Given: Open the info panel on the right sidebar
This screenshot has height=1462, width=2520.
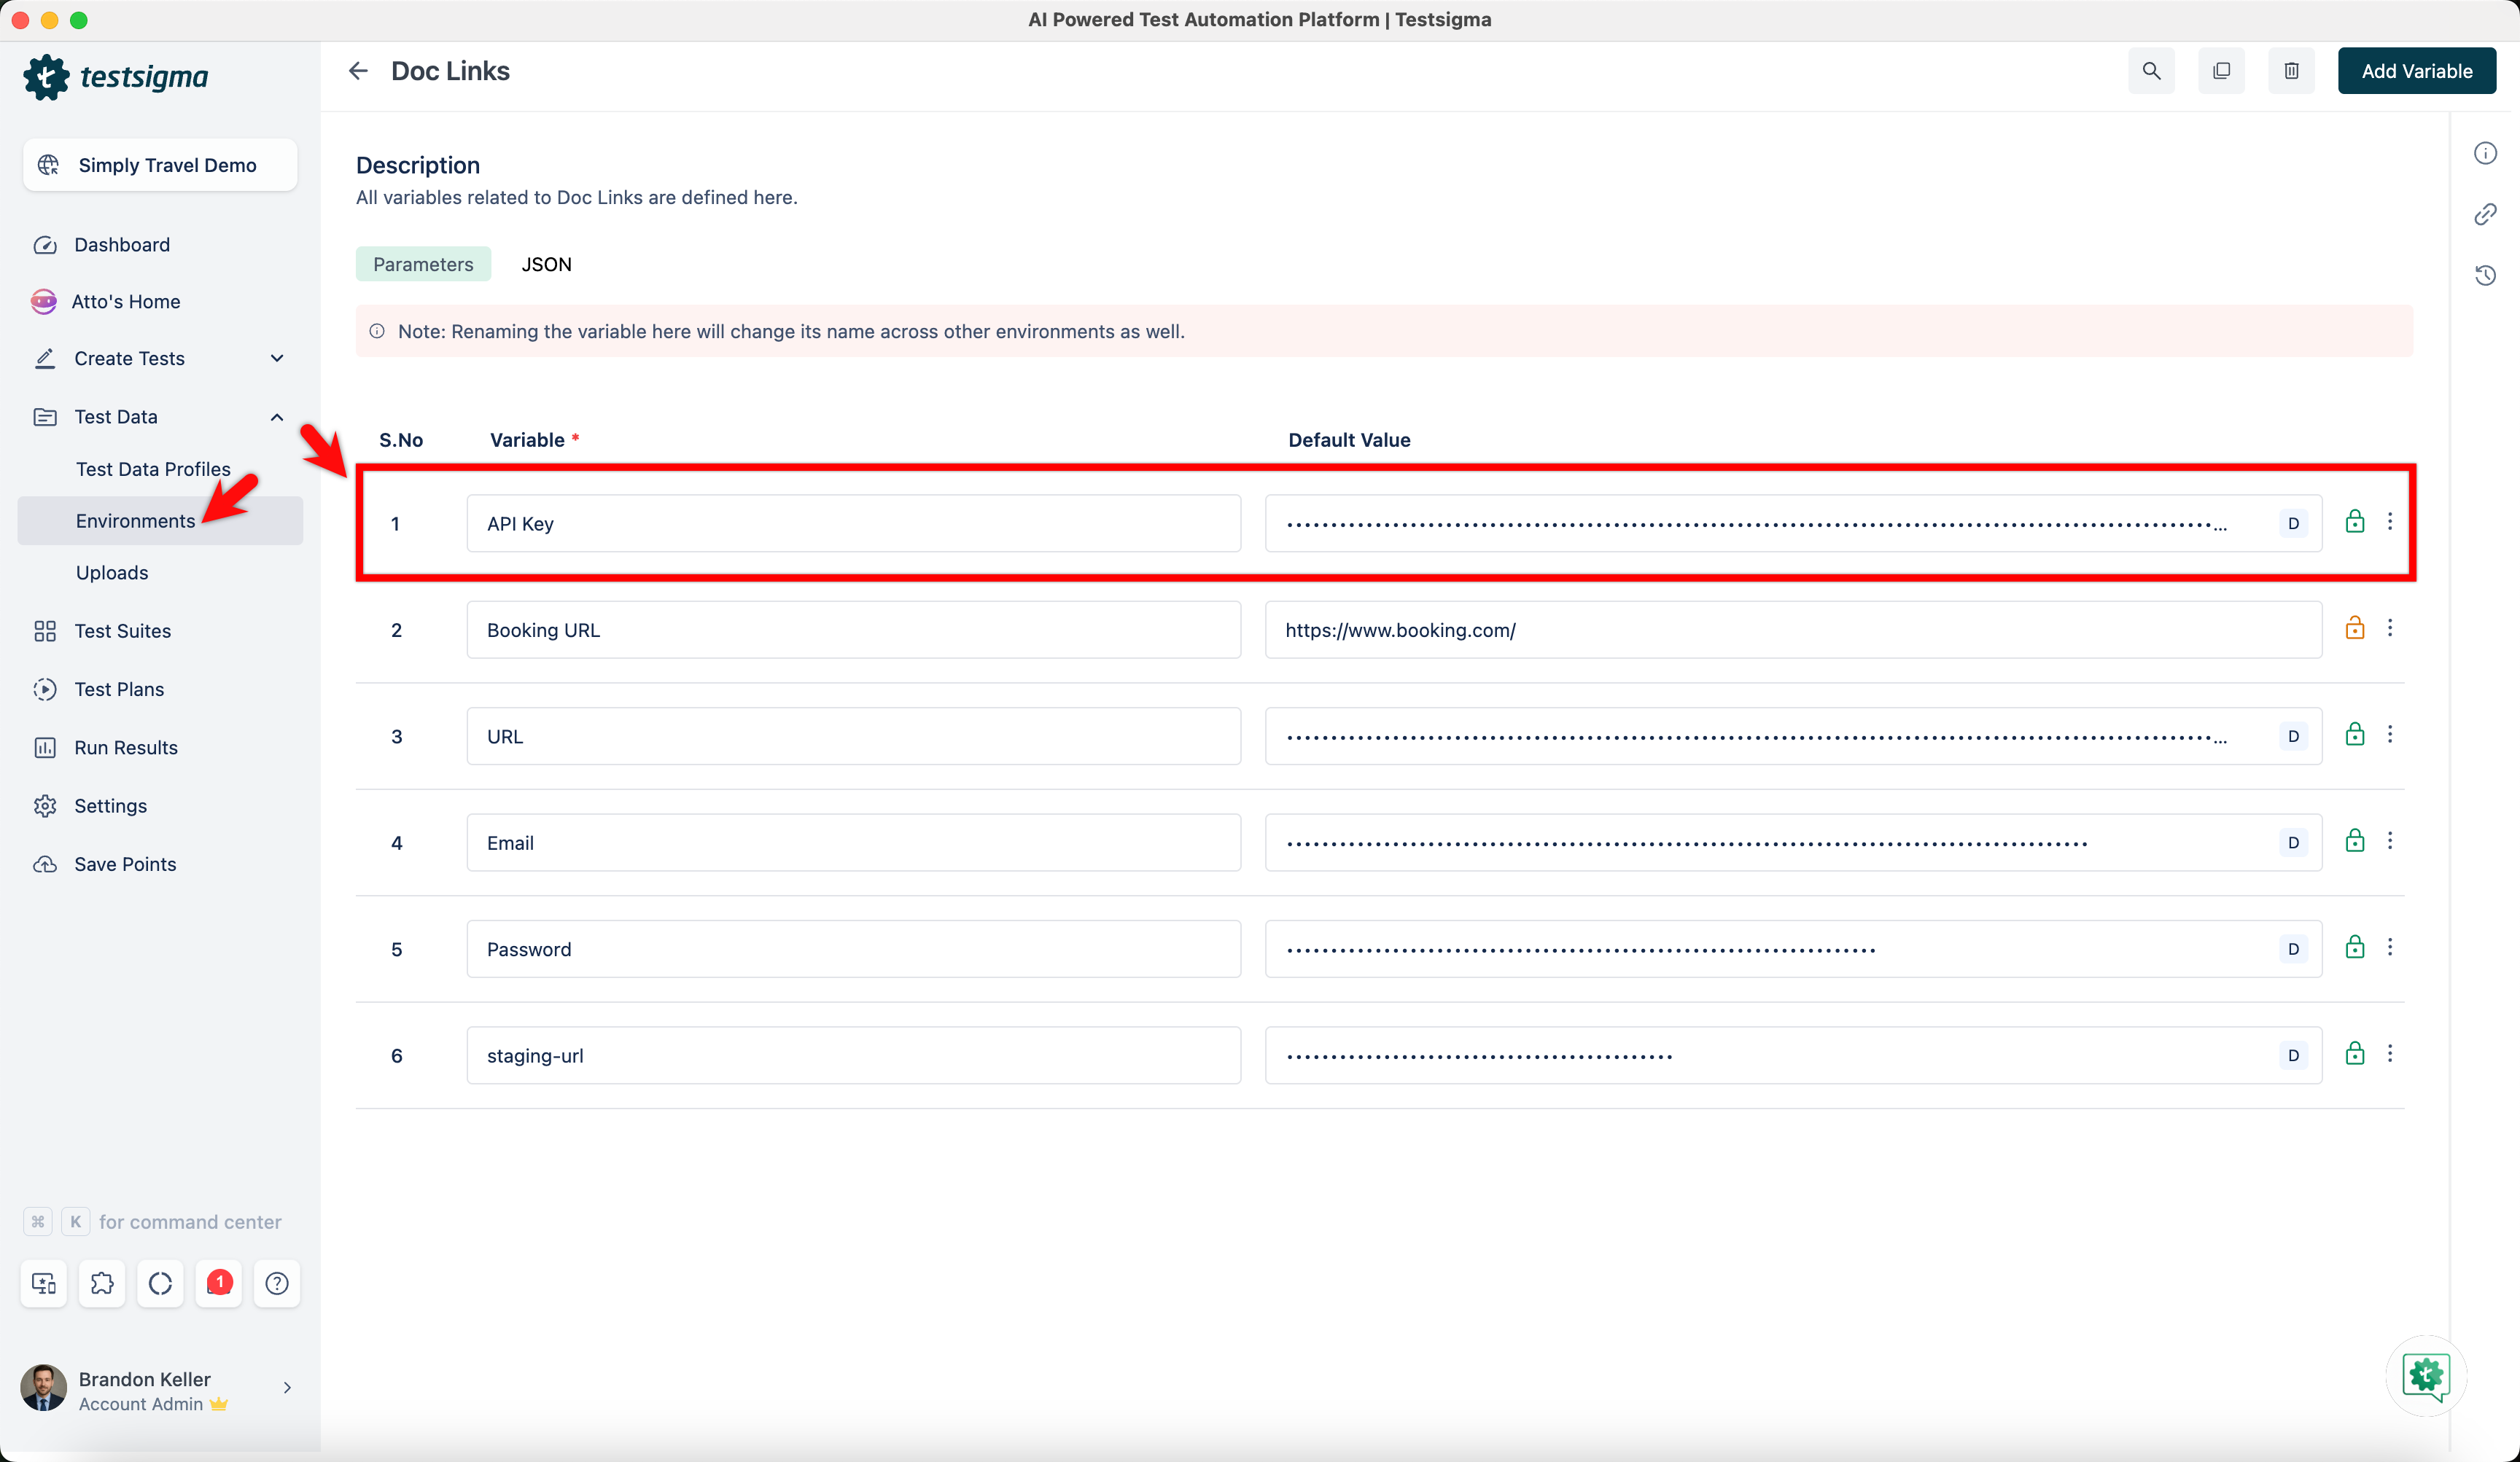Looking at the screenshot, I should click(x=2487, y=152).
